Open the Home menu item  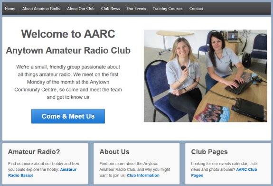click(x=10, y=9)
